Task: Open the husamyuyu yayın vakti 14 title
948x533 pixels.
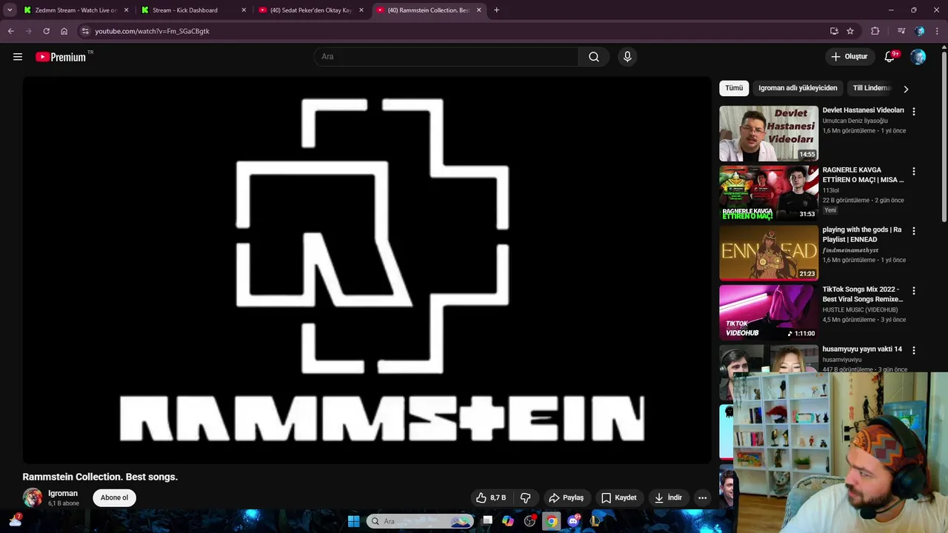Action: (862, 349)
